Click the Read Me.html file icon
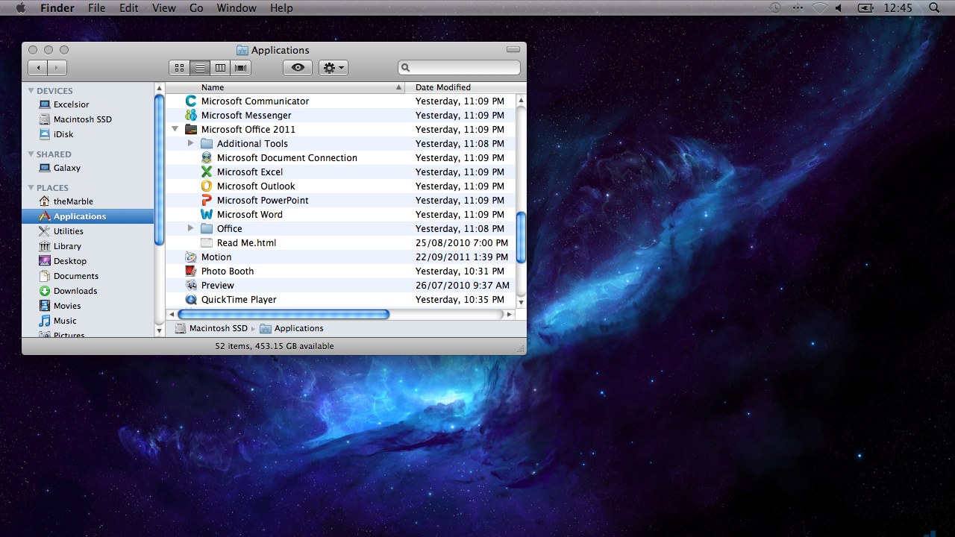This screenshot has height=537, width=955. point(207,242)
